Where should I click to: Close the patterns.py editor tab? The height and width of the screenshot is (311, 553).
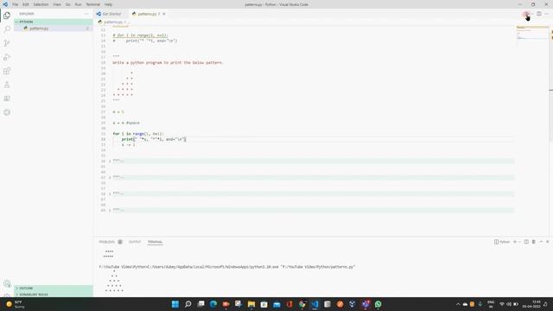coord(164,14)
